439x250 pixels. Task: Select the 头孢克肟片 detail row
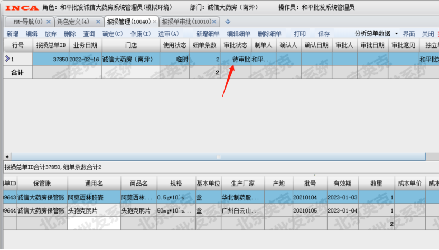pyautogui.click(x=221, y=210)
